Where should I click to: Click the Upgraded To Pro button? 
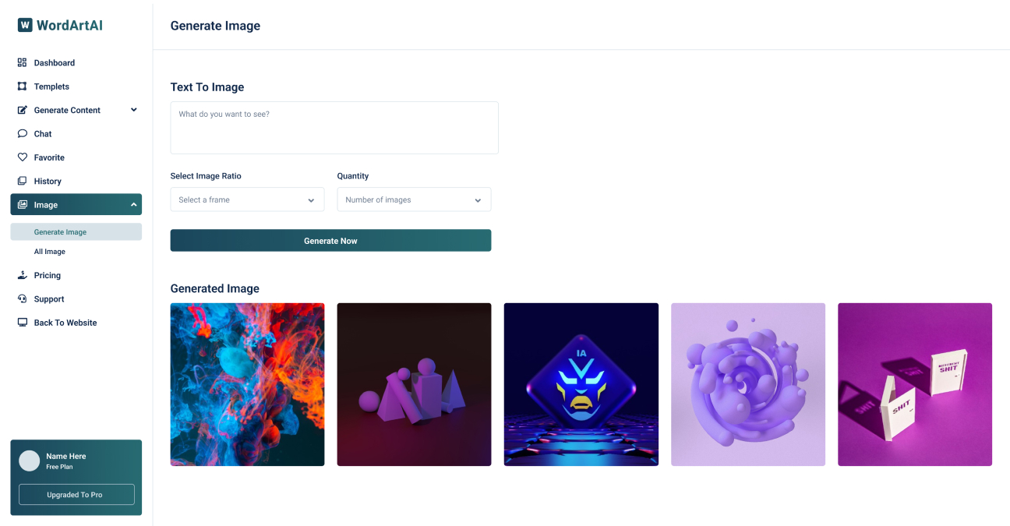point(76,495)
